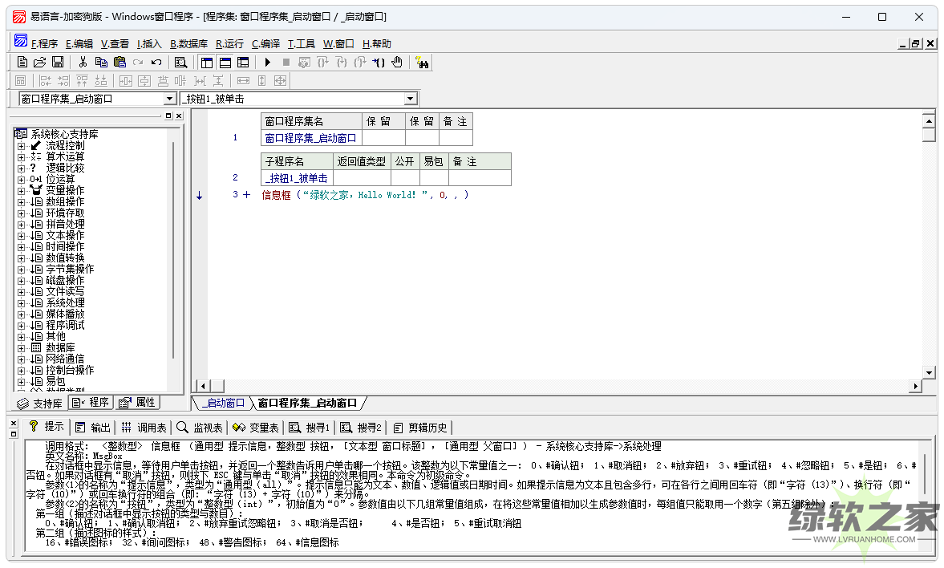Open the _按钮1_被单击 subroutine dropdown
The image size is (944, 568).
point(411,99)
